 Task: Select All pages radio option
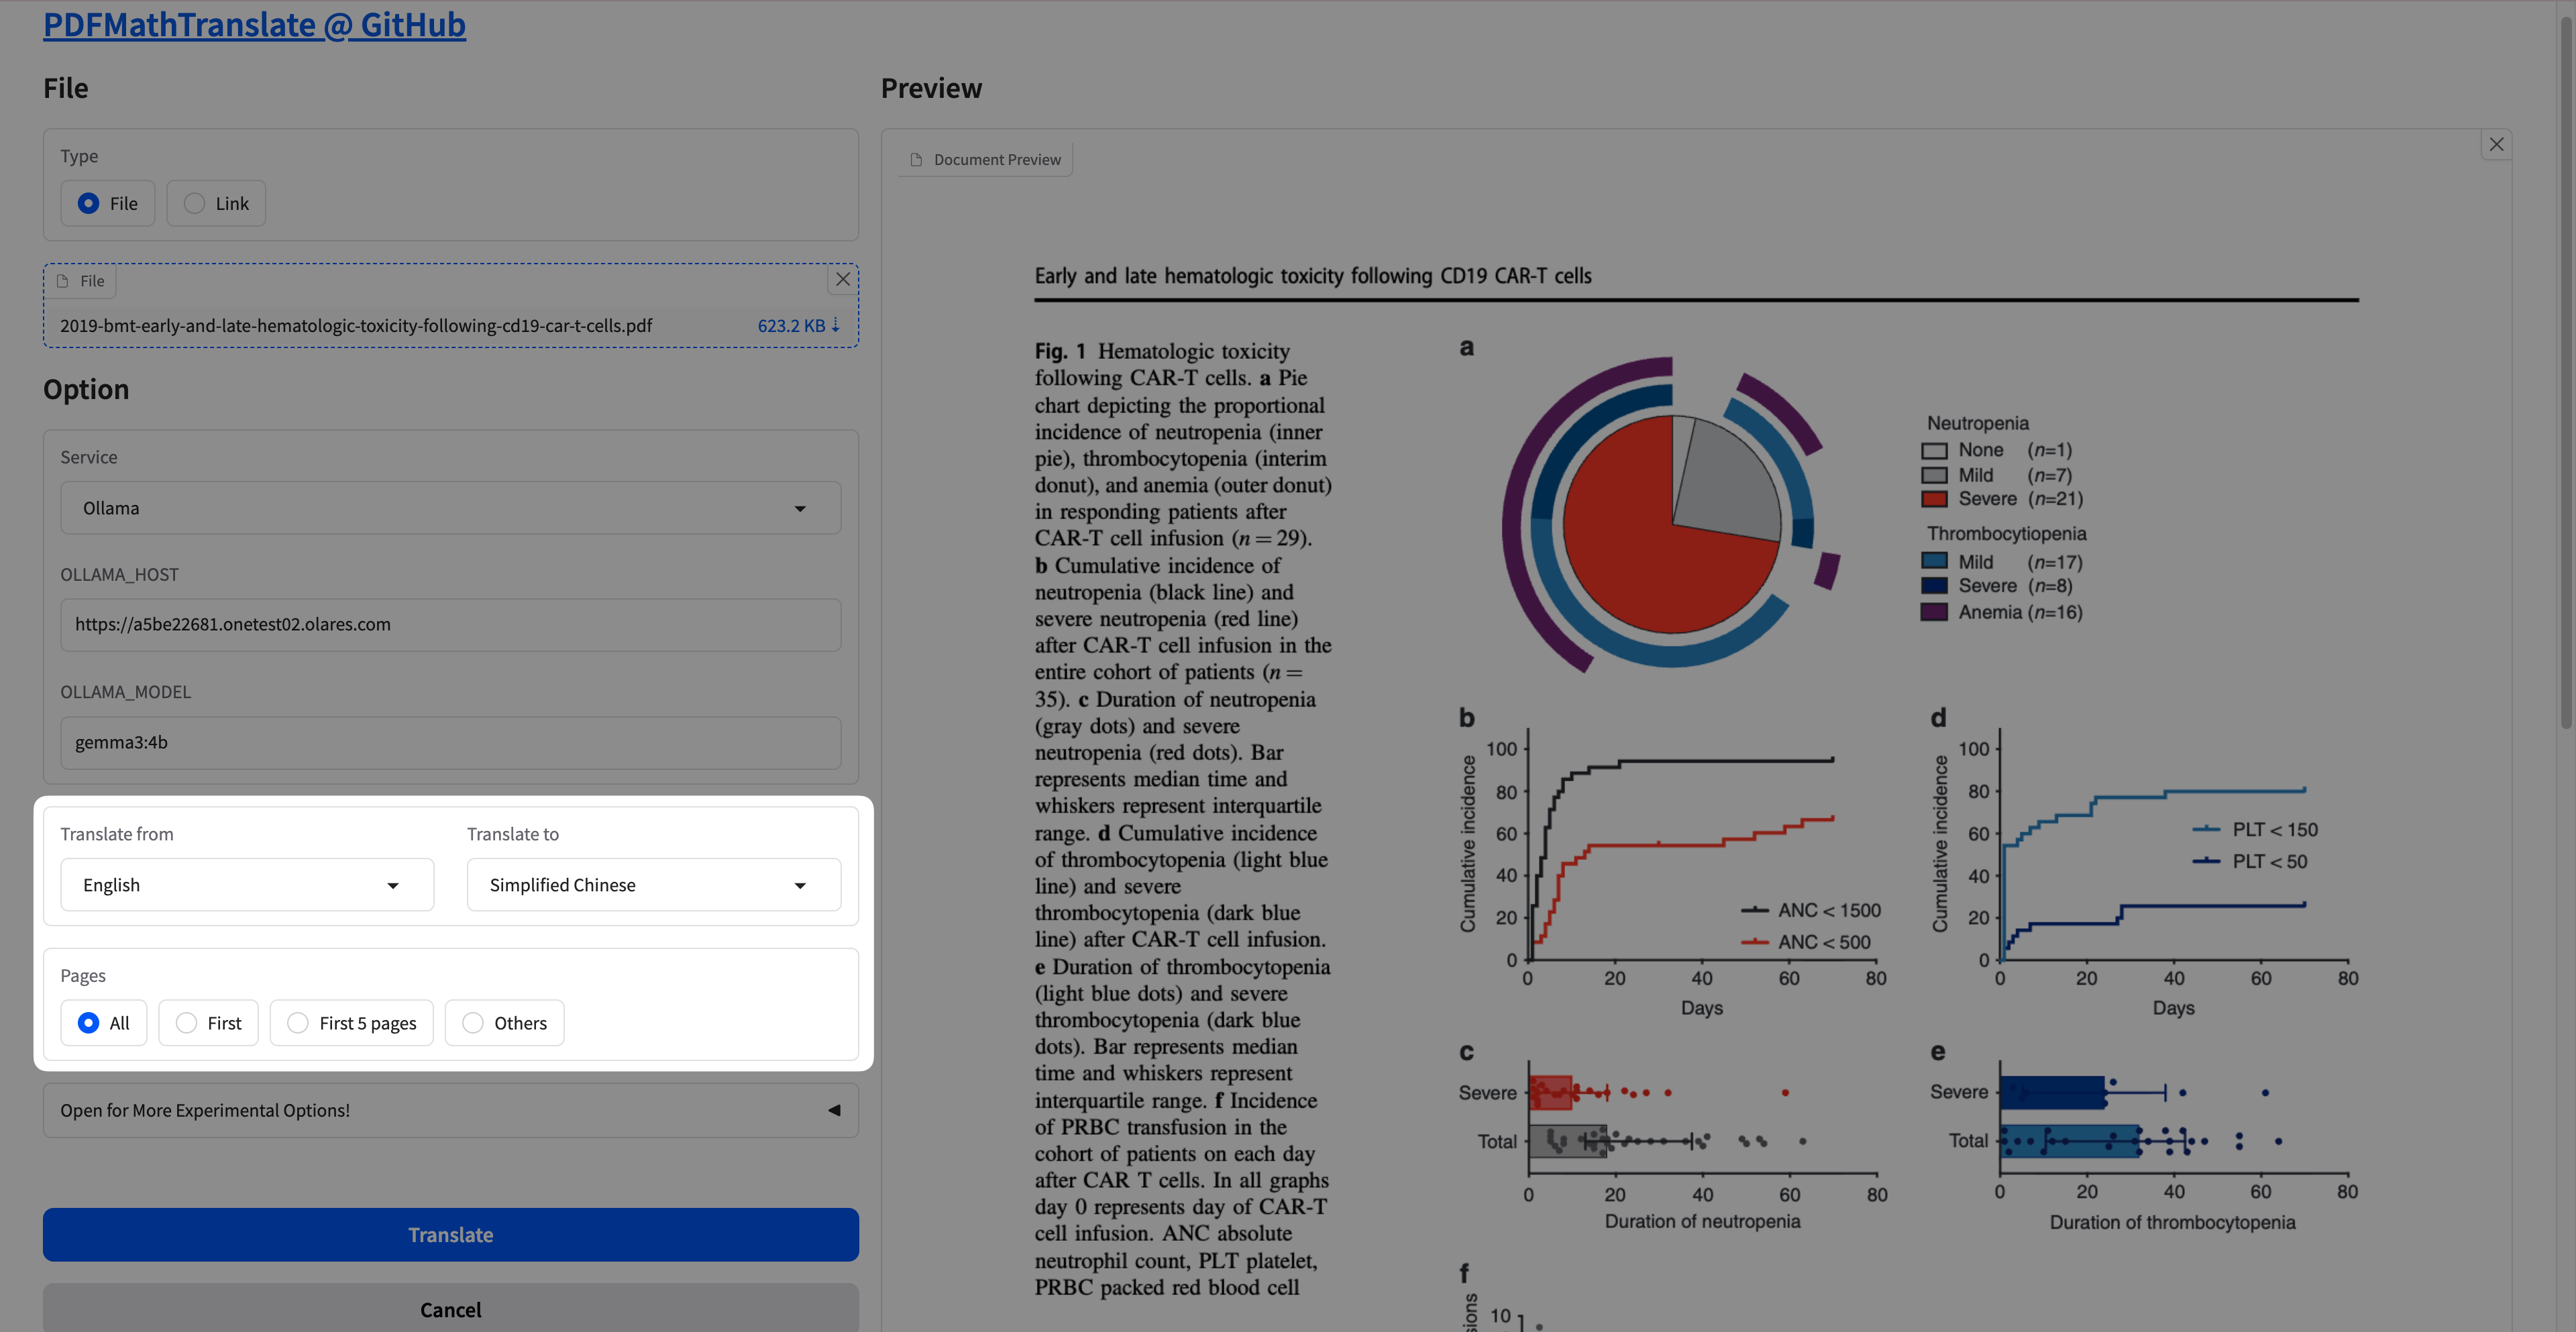click(89, 1023)
